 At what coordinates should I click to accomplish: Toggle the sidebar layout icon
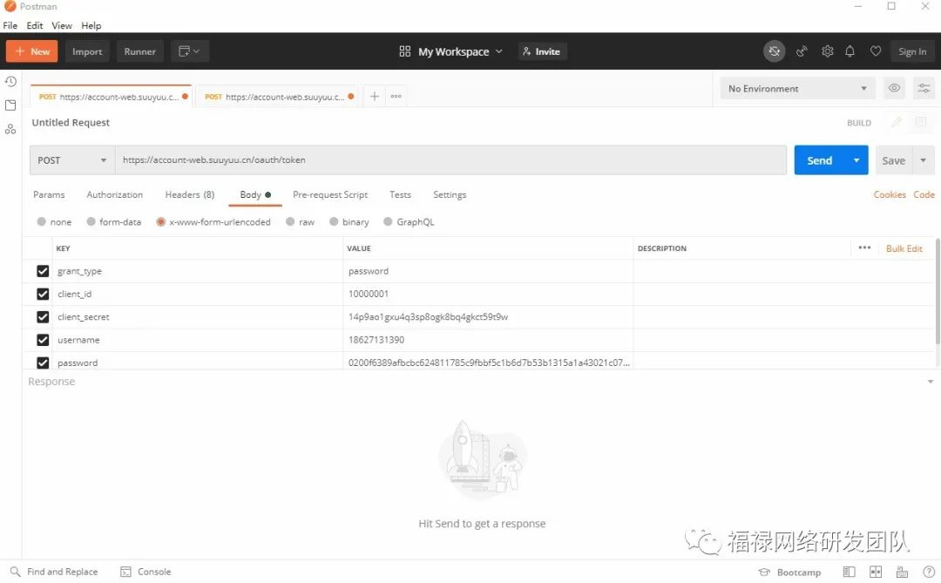pyautogui.click(x=849, y=573)
